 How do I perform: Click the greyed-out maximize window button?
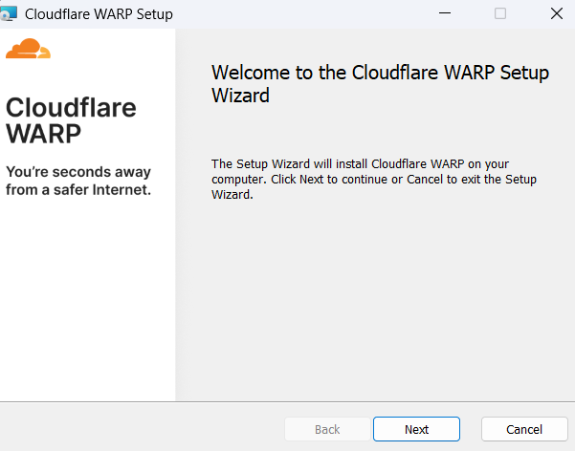[x=499, y=14]
